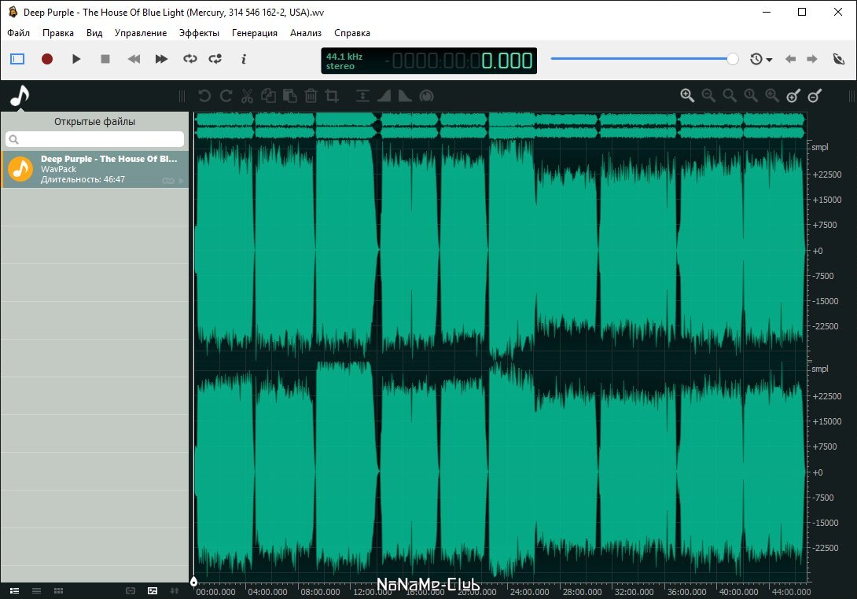Click the zoom-back magnifier icon

pyautogui.click(x=772, y=96)
